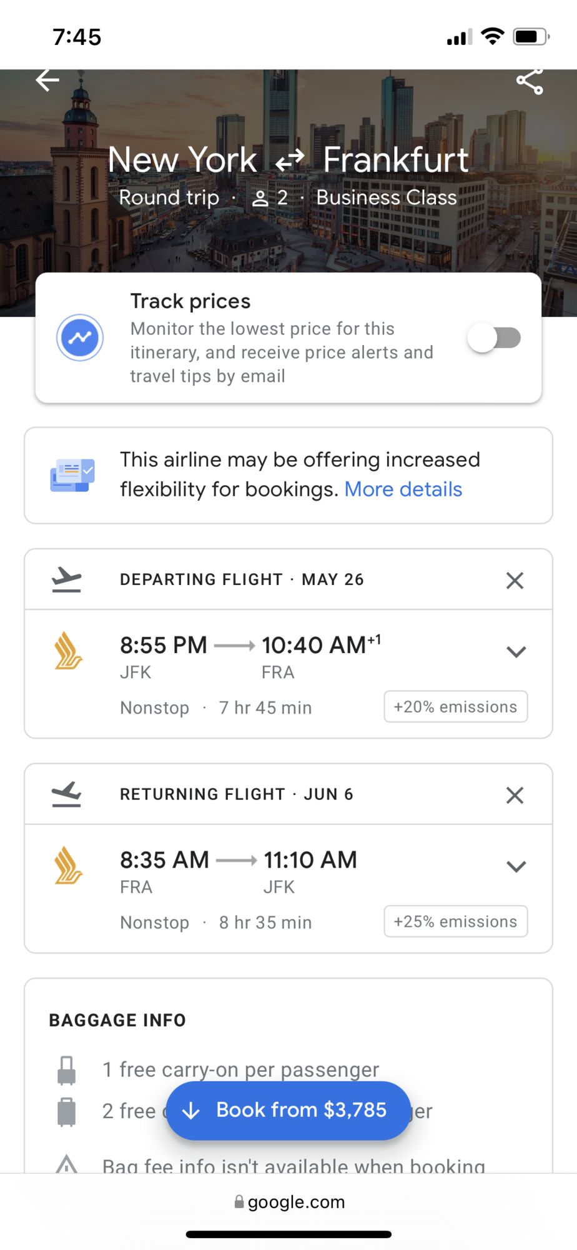Image resolution: width=577 pixels, height=1250 pixels.
Task: Click the +20% emissions badge
Action: [x=456, y=707]
